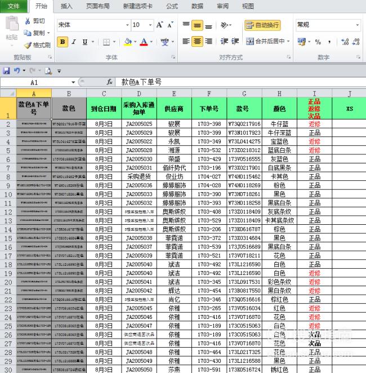The image size is (366, 373).
Task: Click 合并后居中 merge and center
Action: click(x=265, y=41)
